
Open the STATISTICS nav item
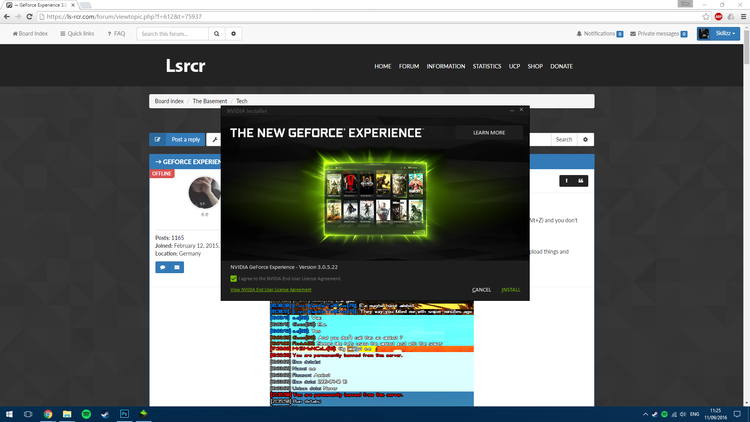pos(487,66)
